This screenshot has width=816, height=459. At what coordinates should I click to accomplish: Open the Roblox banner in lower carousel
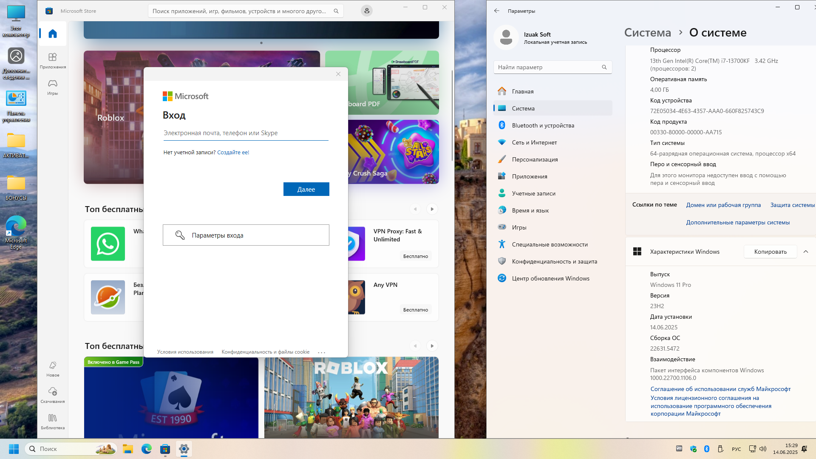(x=351, y=397)
